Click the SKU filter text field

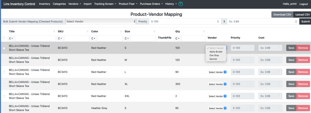[x=77, y=39]
